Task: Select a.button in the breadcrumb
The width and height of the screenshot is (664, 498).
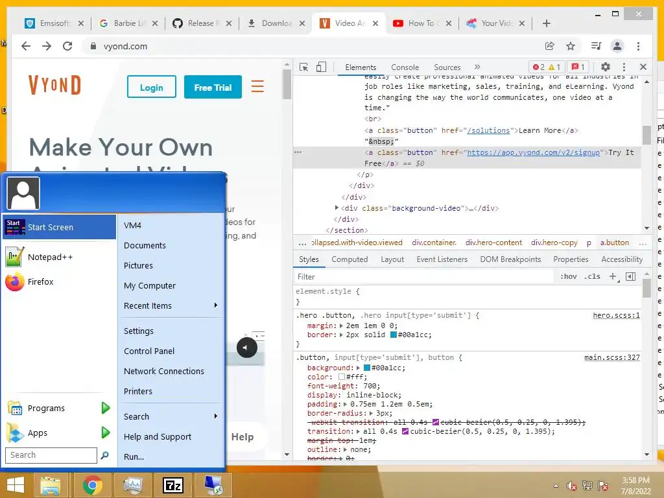Action: pos(615,243)
